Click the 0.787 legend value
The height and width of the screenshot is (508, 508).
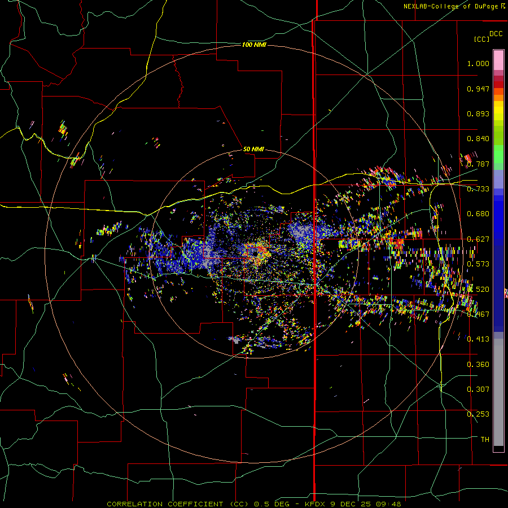[x=478, y=164]
